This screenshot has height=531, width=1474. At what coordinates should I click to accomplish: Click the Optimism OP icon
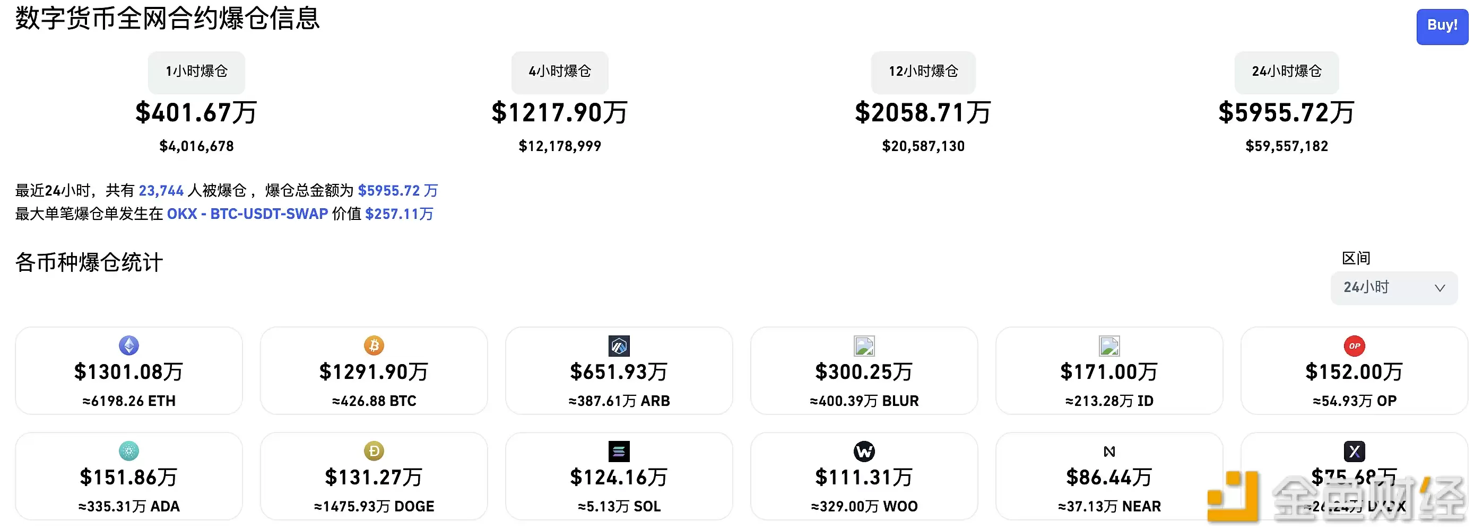(1354, 345)
